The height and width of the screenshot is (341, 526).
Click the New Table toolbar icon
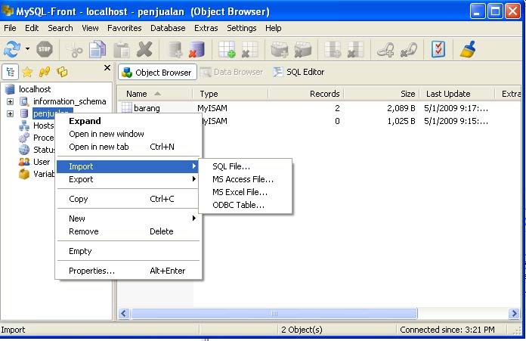(x=227, y=50)
